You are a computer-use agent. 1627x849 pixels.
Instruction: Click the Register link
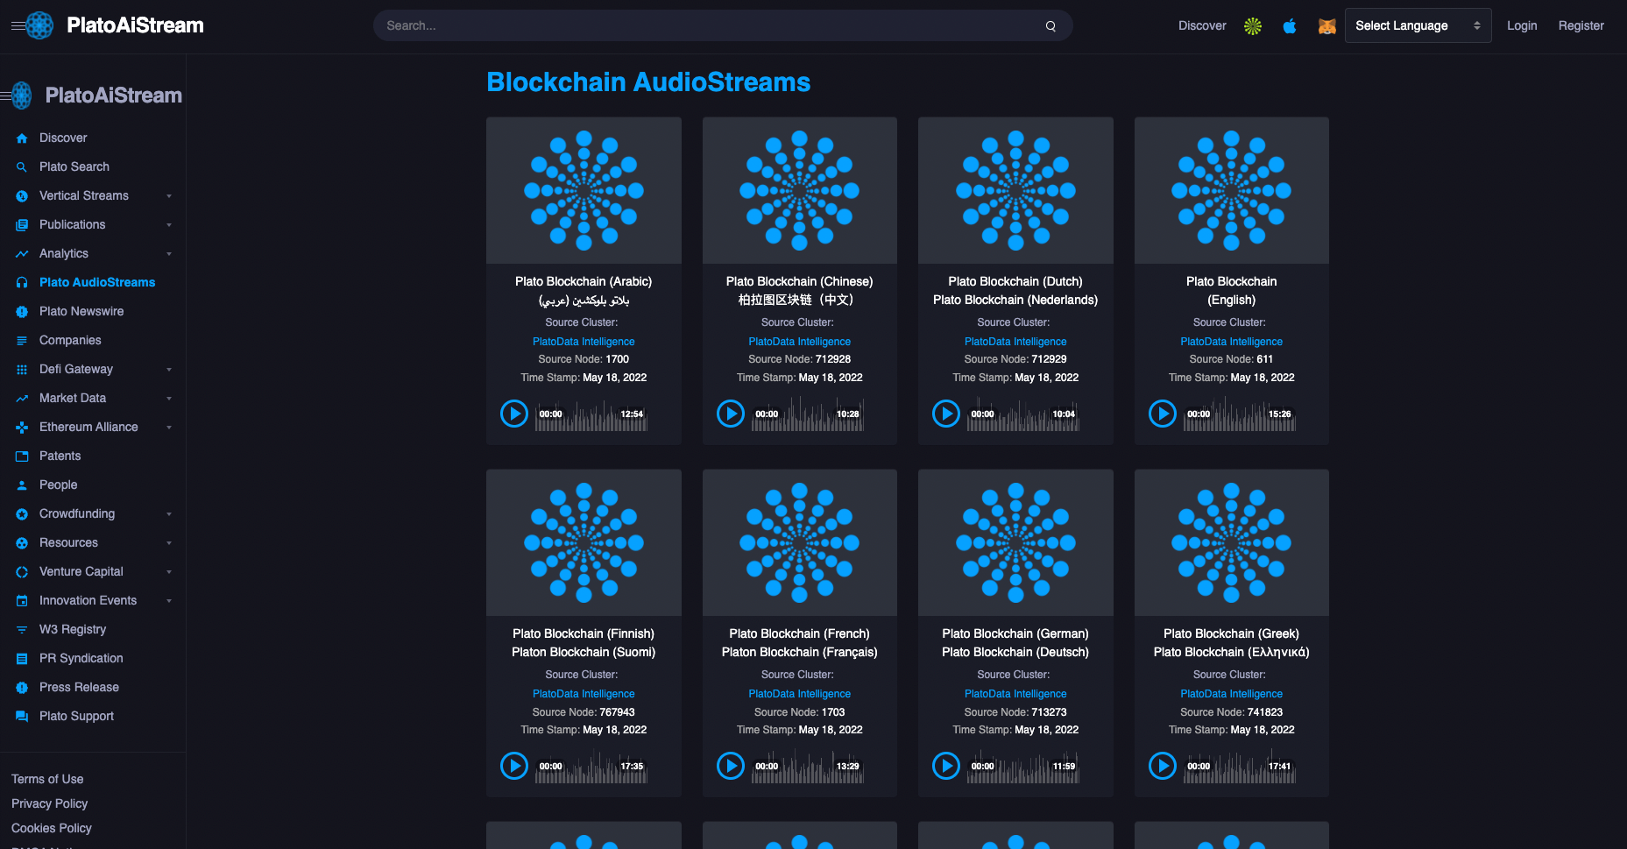1581,26
